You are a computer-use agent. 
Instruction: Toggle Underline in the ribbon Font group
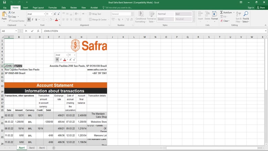[36, 20]
